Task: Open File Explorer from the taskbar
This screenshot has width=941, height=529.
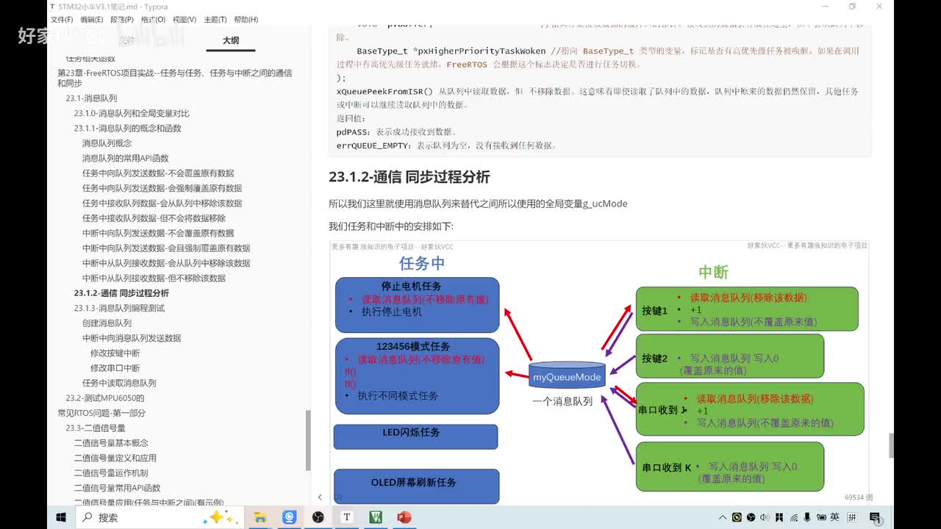Action: (x=260, y=517)
